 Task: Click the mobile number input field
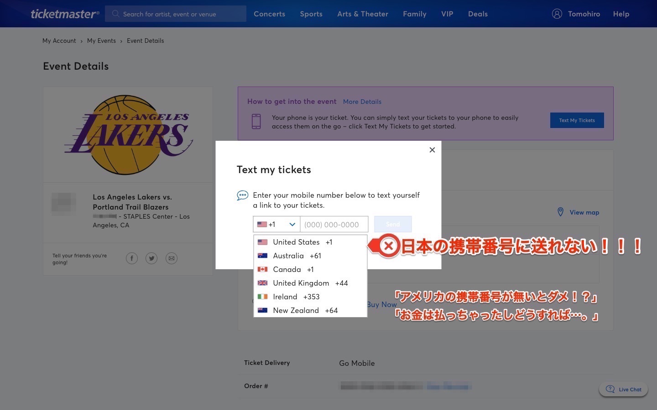pos(334,224)
